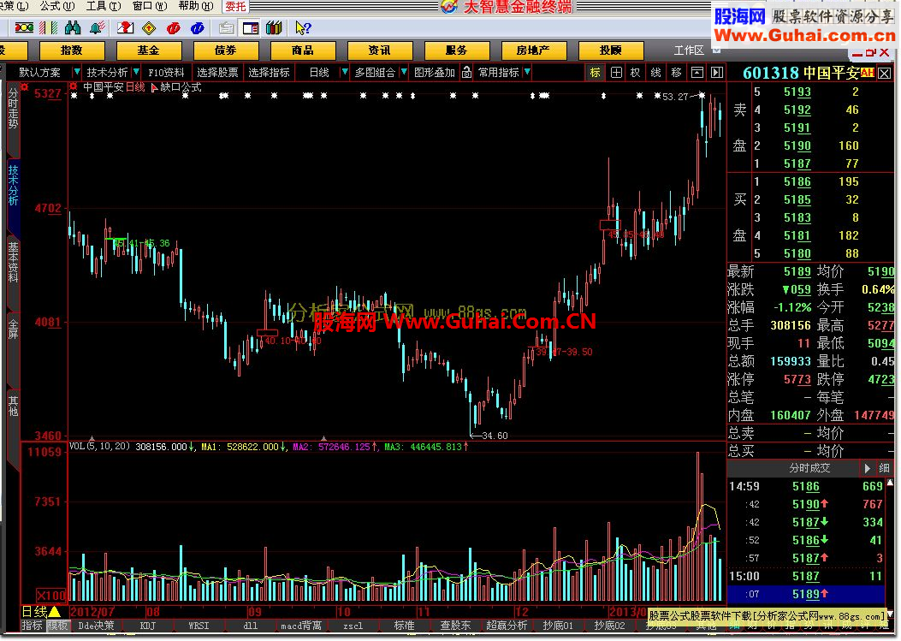
Task: Select the 超赢分析 indicator tab
Action: tap(507, 626)
